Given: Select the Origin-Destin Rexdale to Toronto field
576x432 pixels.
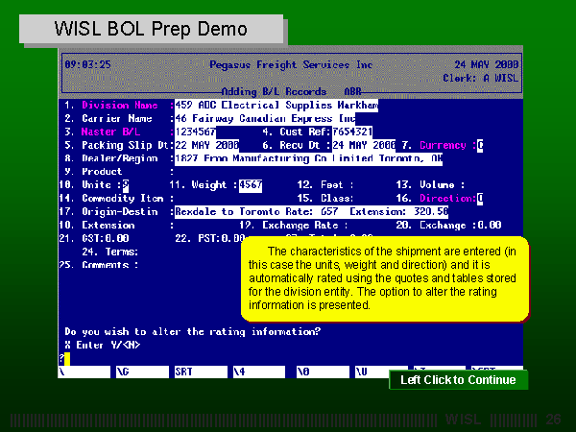Looking at the screenshot, I should tap(311, 211).
